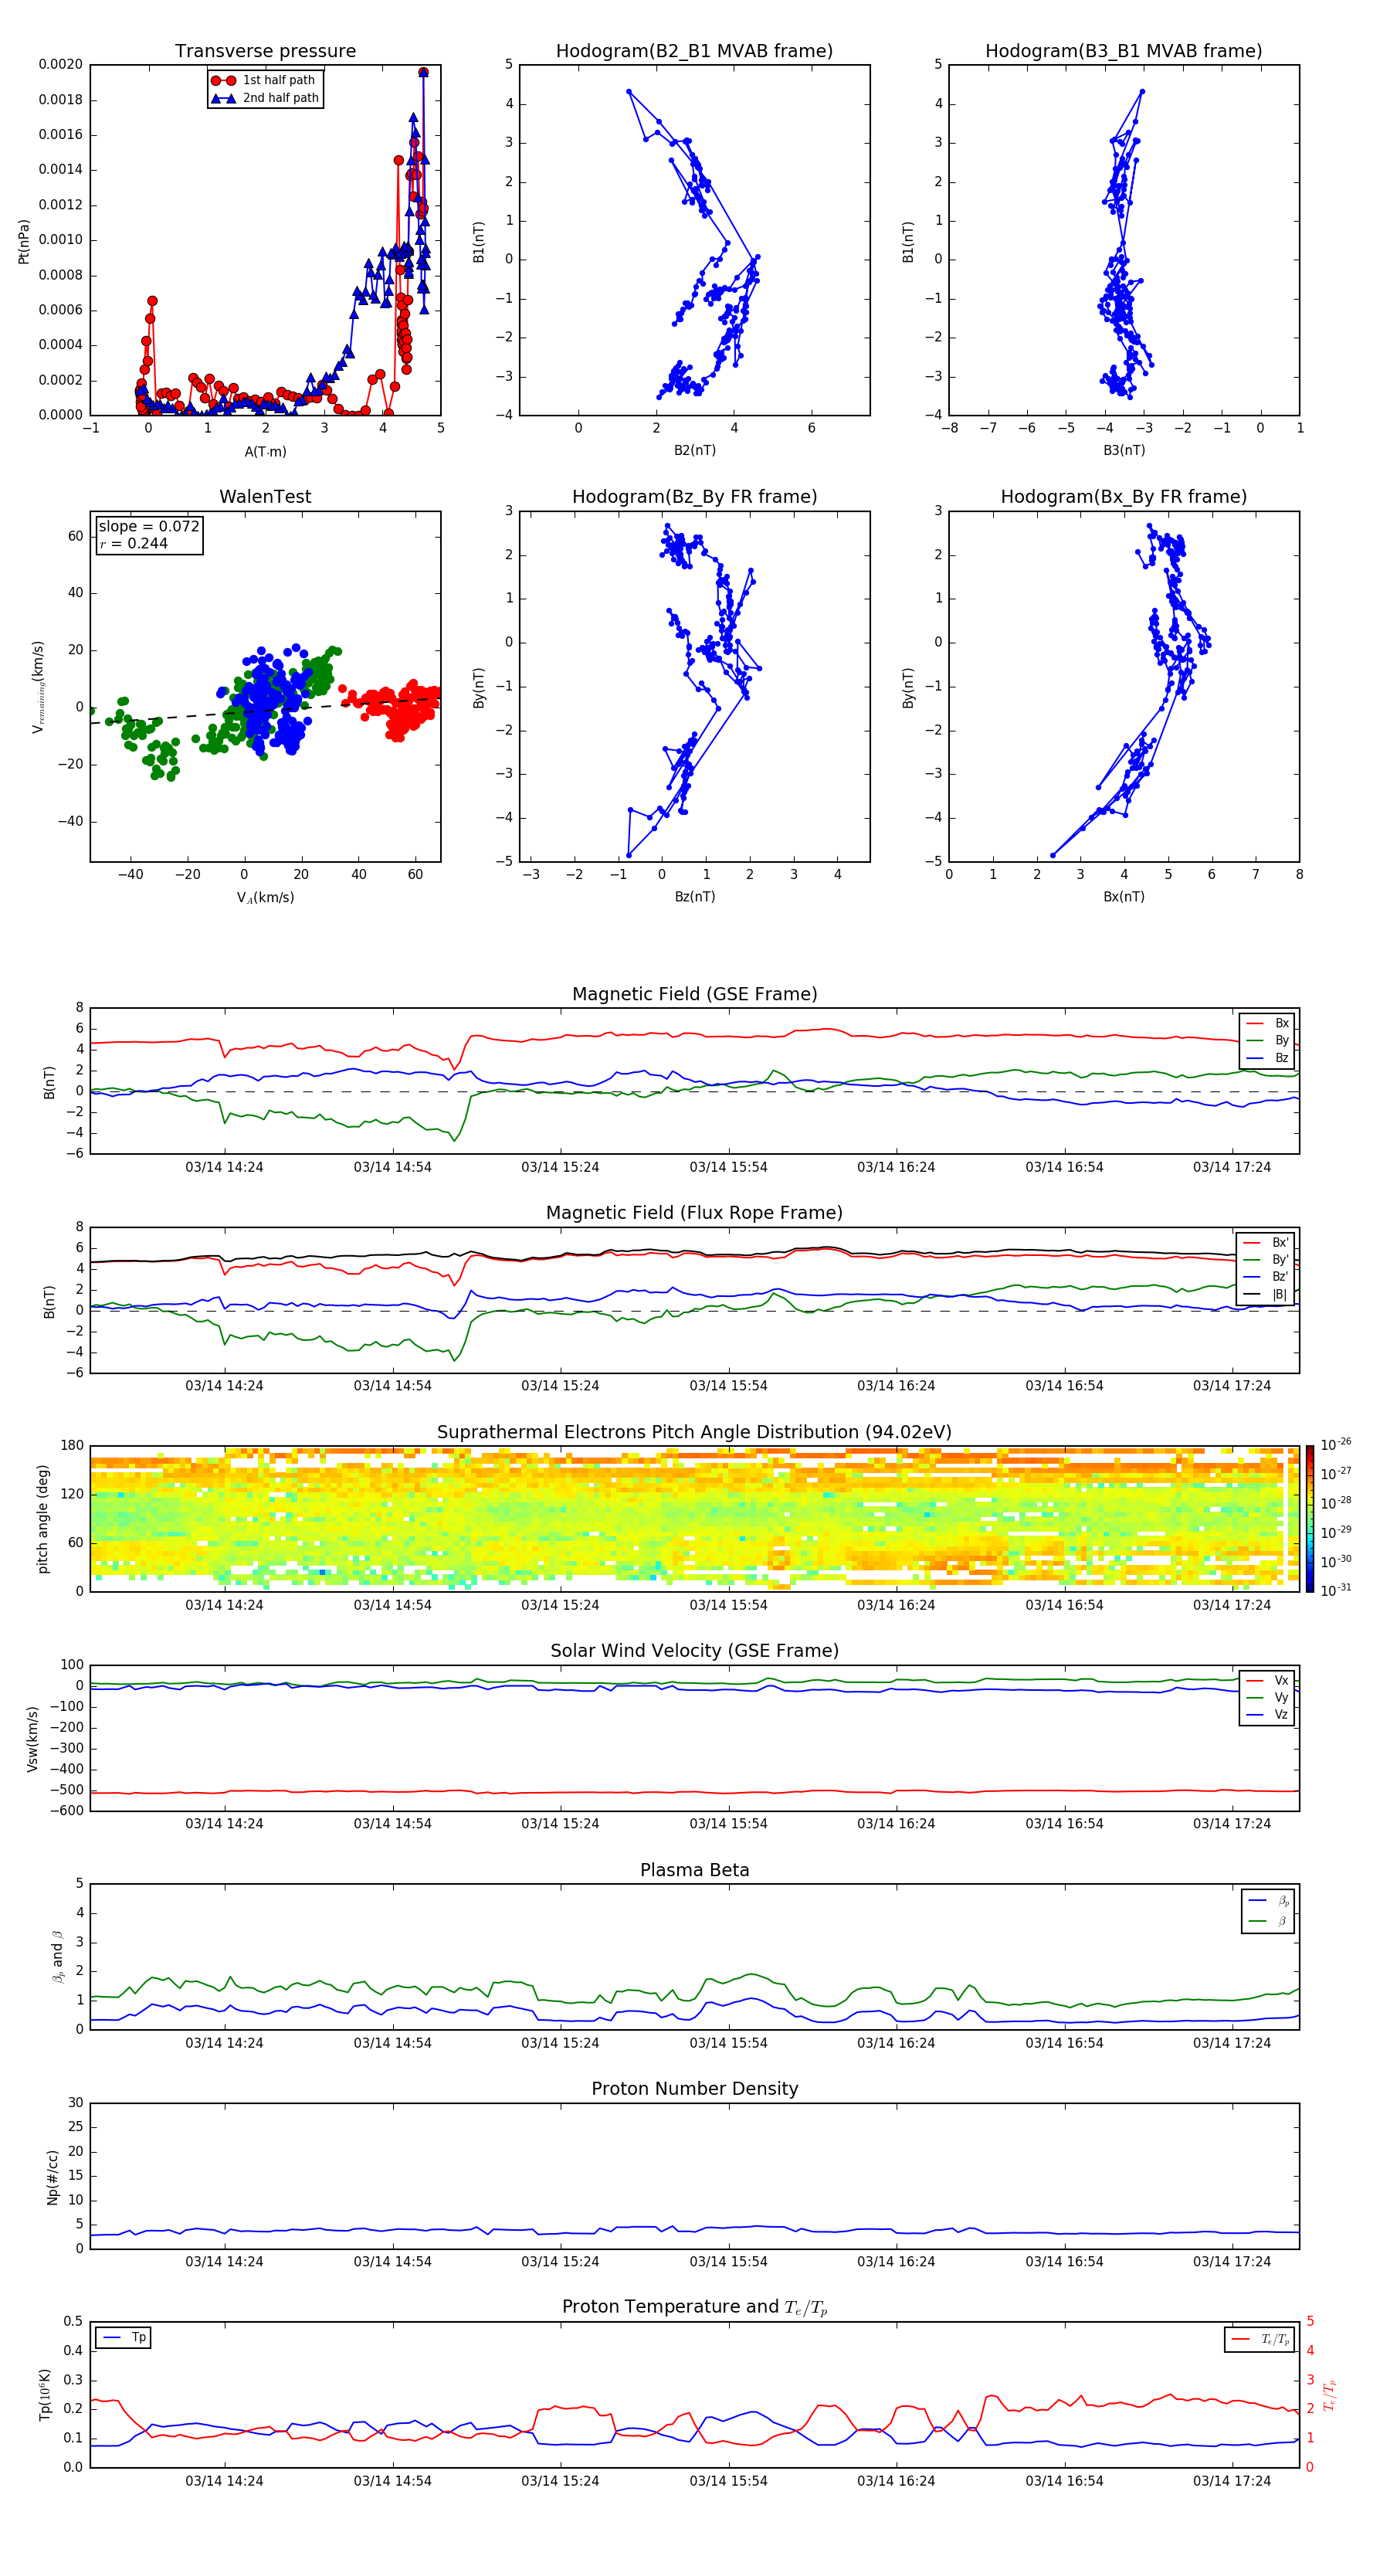Click the "βp and β" y-axis label
The height and width of the screenshot is (2549, 1390).
click(x=57, y=1957)
